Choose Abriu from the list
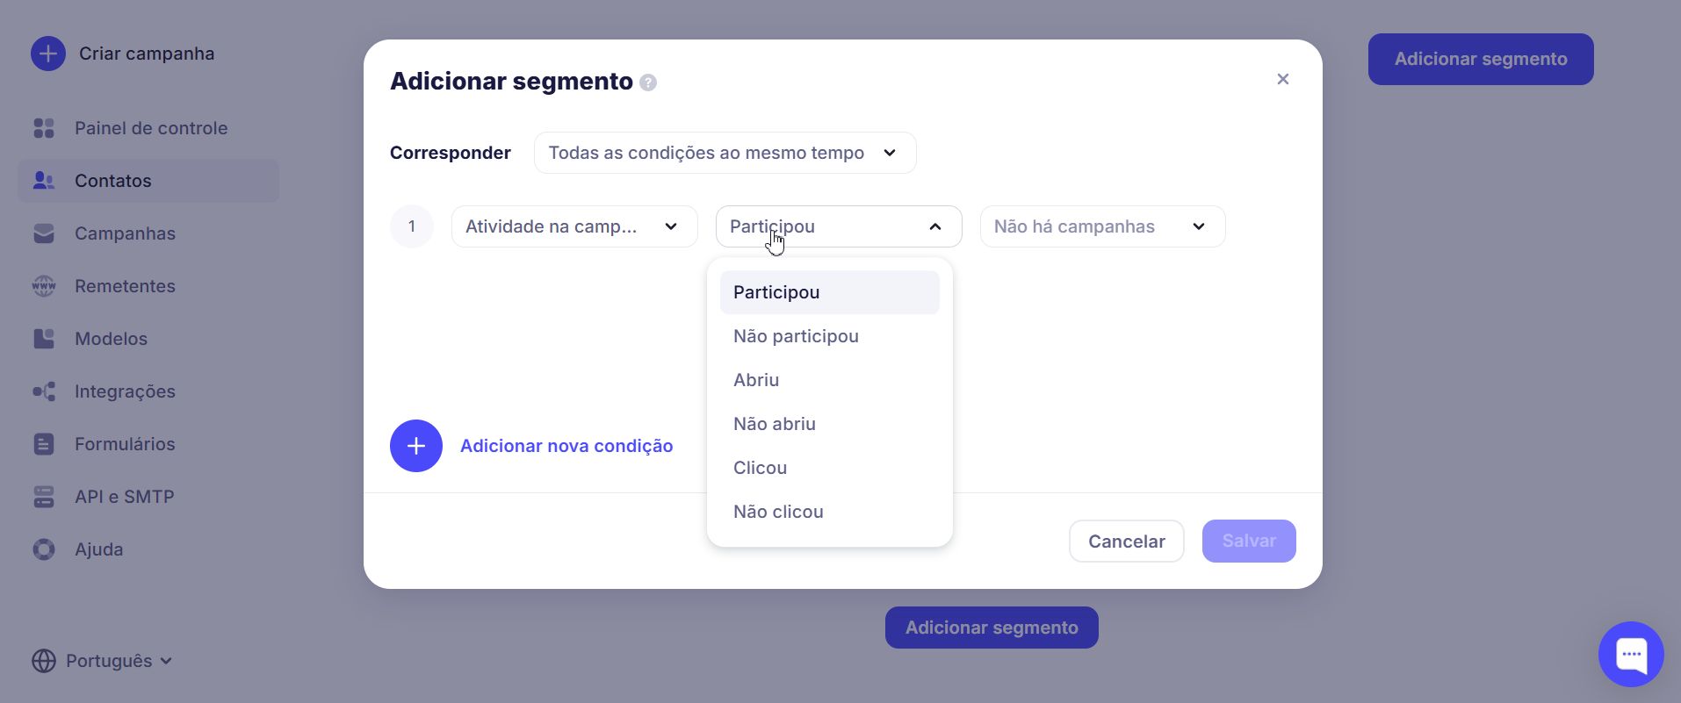 [756, 380]
